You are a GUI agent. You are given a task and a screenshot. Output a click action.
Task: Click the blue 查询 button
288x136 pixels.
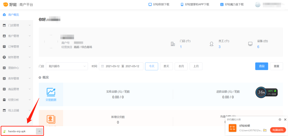tap(262, 66)
